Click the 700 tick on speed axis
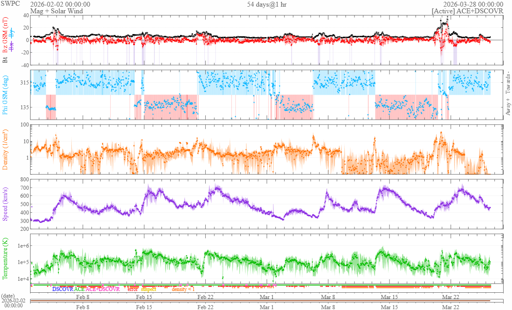512x310 pixels. (24, 188)
